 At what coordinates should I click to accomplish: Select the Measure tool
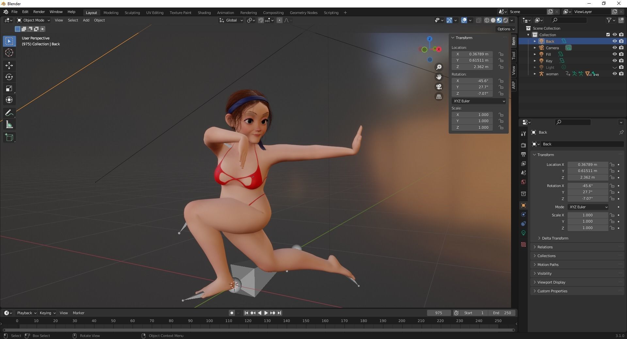[x=9, y=125]
